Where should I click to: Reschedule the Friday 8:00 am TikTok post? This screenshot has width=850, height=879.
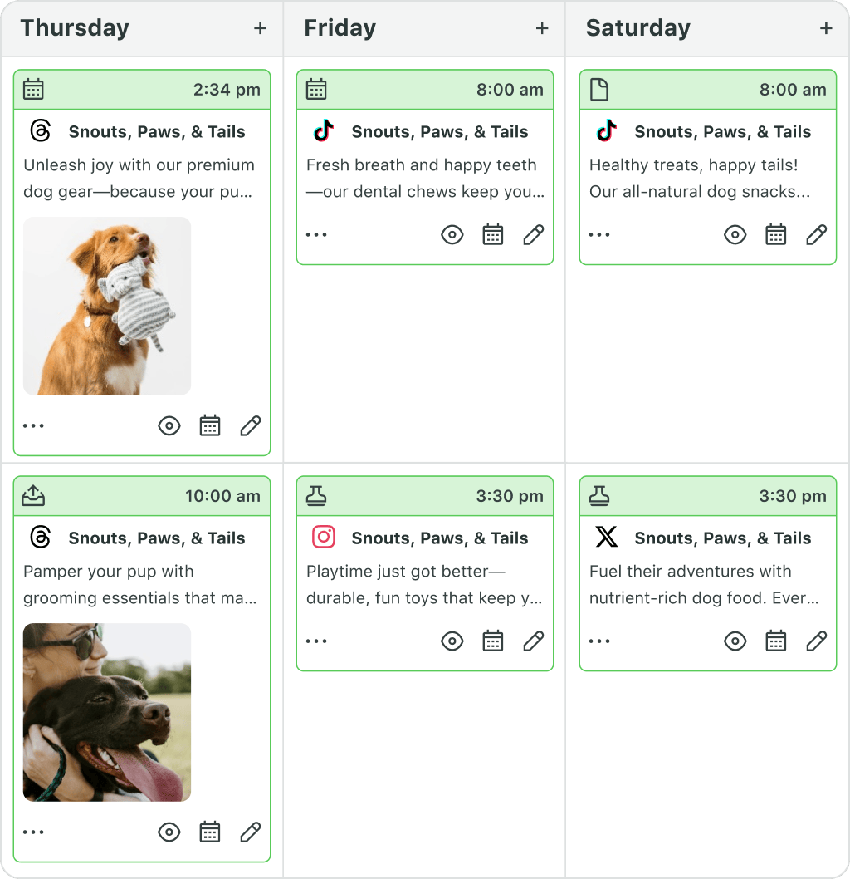tap(493, 235)
